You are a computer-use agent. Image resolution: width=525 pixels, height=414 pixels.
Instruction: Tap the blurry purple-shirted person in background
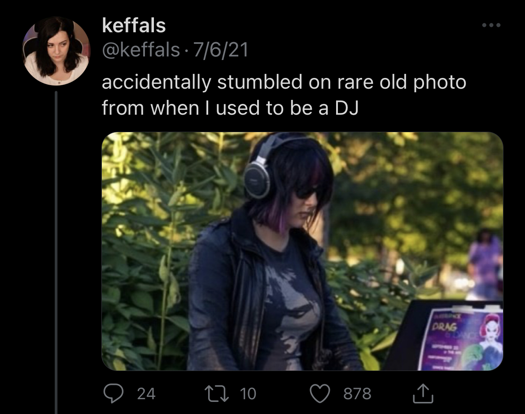tap(485, 264)
